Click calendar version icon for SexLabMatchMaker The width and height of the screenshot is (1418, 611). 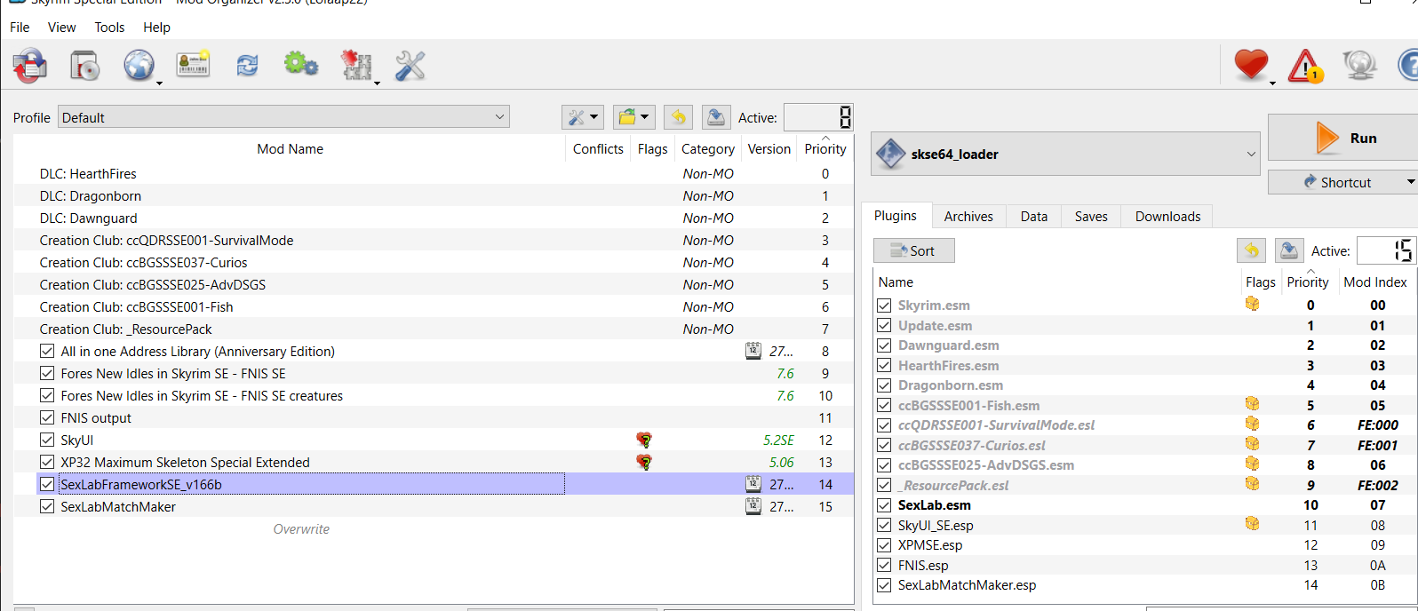(753, 506)
